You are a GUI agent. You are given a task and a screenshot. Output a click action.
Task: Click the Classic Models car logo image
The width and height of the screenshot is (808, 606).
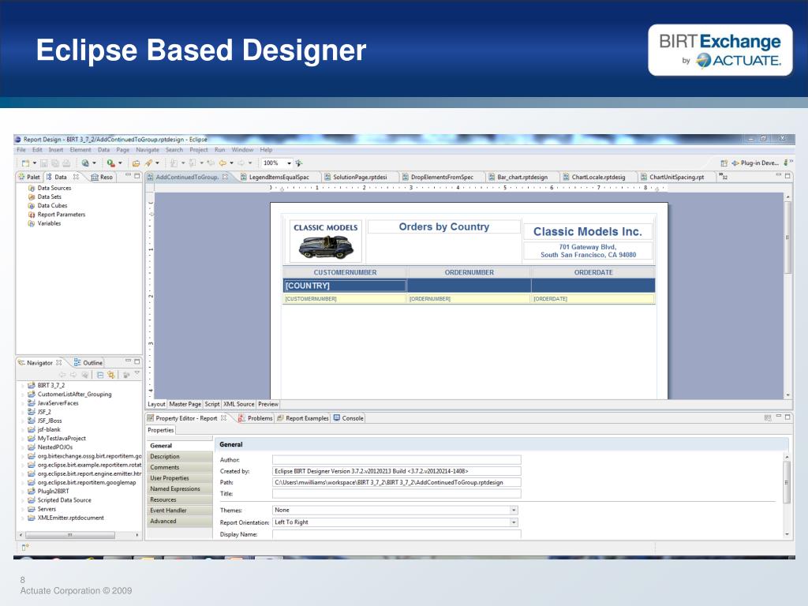coord(327,247)
